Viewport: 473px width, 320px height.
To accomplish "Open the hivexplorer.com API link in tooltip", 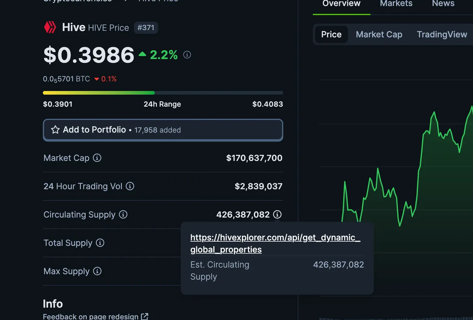I will click(x=275, y=244).
